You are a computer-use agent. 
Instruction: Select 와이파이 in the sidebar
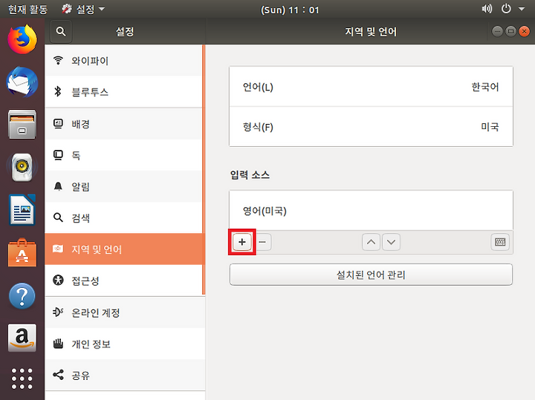click(124, 61)
